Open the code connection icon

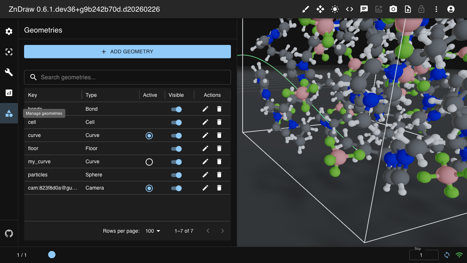(350, 9)
